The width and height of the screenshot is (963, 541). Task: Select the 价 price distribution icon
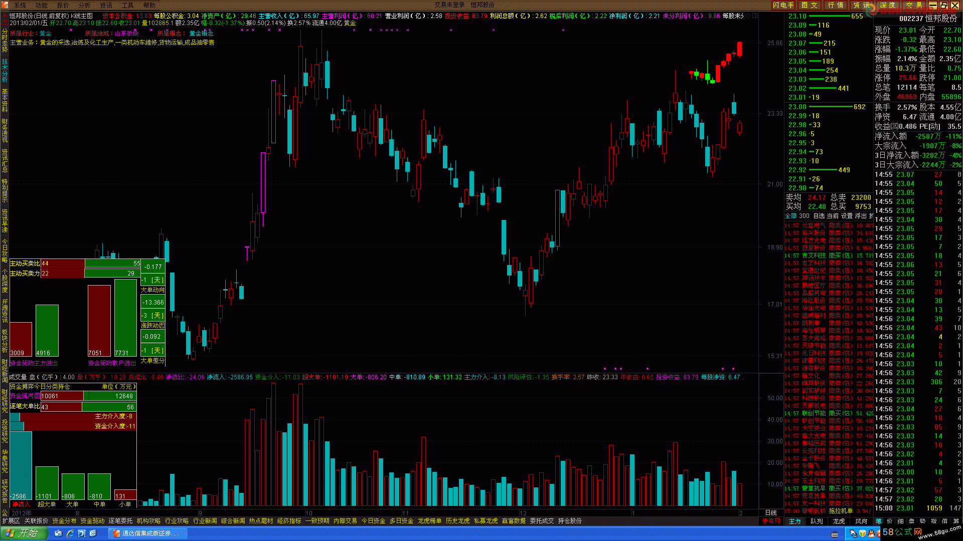tap(889, 521)
